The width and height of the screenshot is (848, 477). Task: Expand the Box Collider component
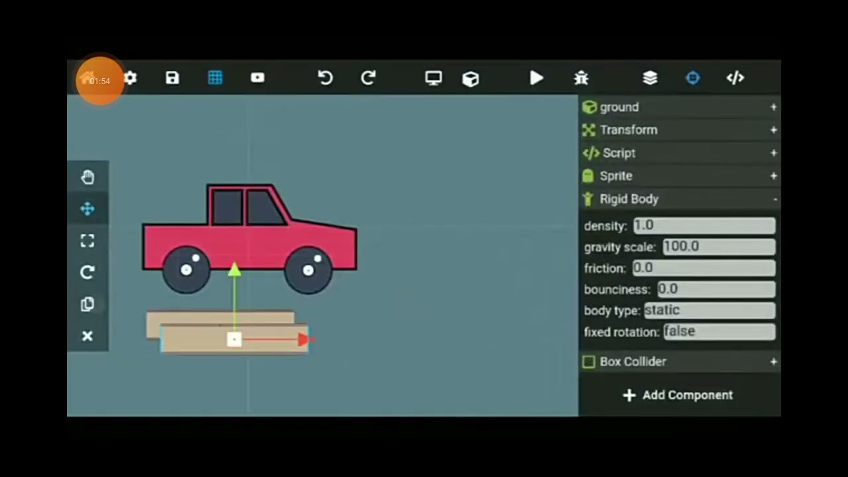[x=680, y=362]
